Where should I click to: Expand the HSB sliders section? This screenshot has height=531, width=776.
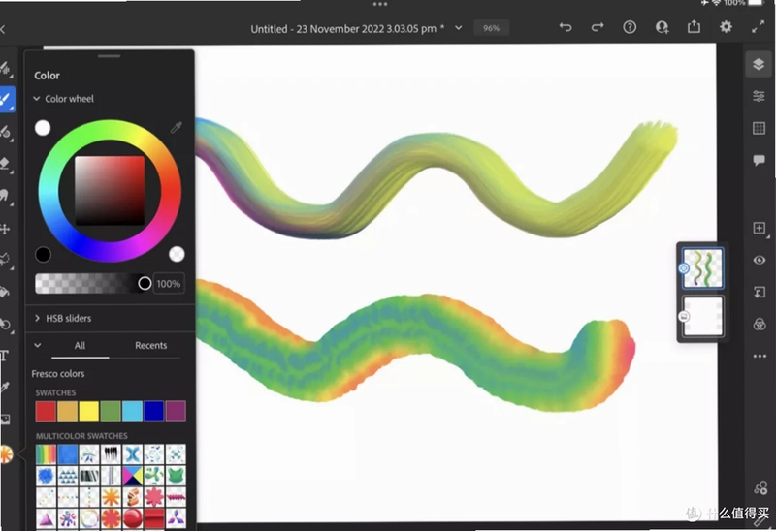(x=37, y=318)
